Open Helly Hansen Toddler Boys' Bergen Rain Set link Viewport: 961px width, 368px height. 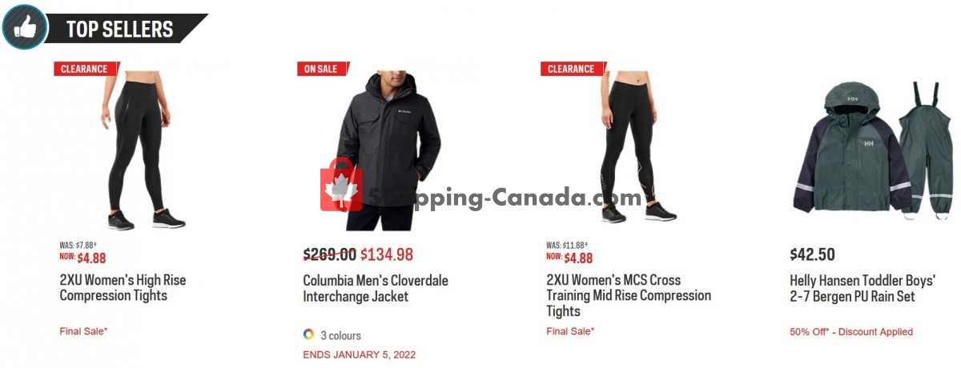[x=862, y=288]
